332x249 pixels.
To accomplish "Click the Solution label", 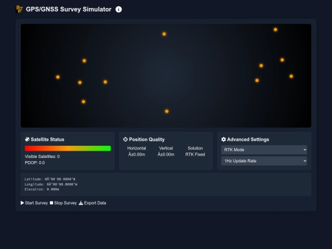I will 196,148.
